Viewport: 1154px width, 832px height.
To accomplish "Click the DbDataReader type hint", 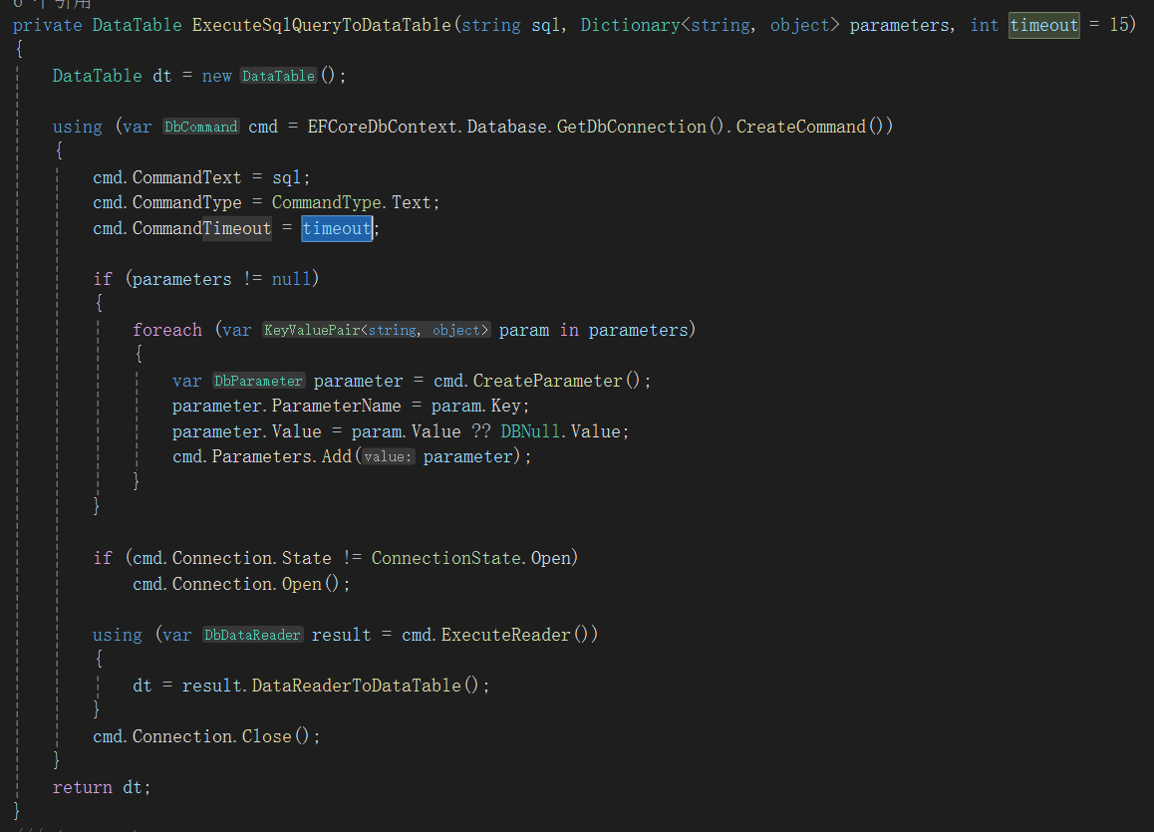I will pos(252,635).
